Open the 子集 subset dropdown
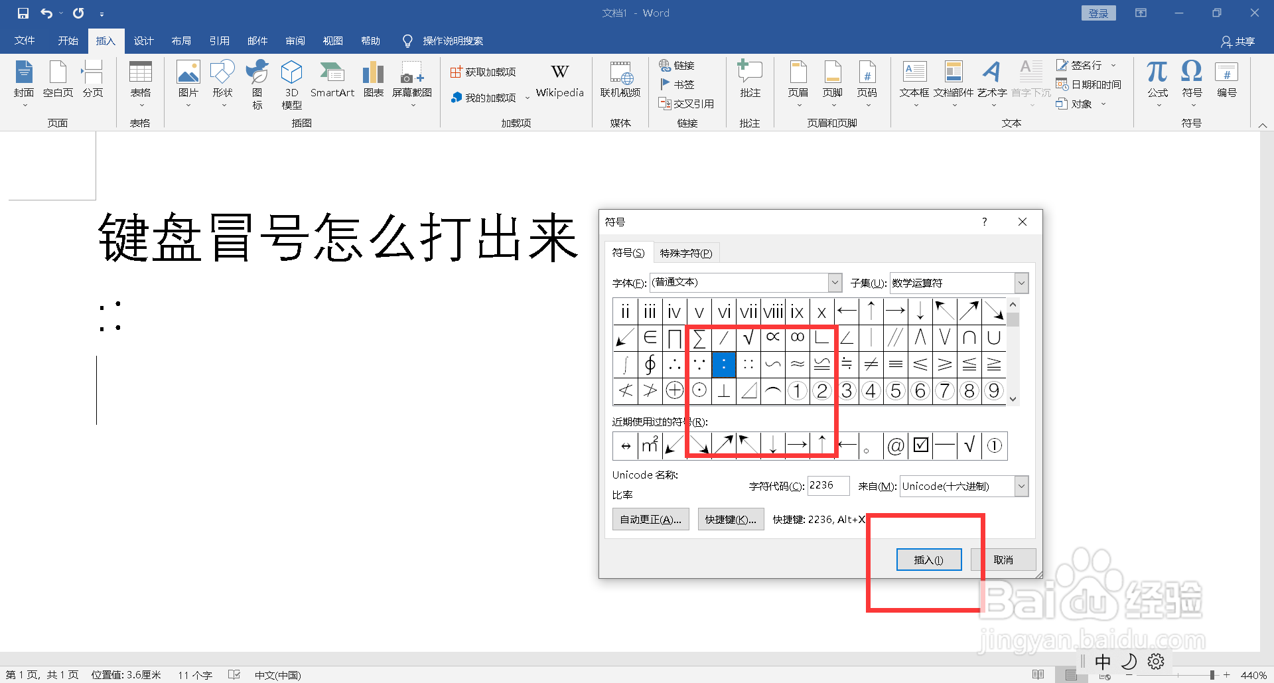Screen dimensions: 1274x683 point(1020,282)
